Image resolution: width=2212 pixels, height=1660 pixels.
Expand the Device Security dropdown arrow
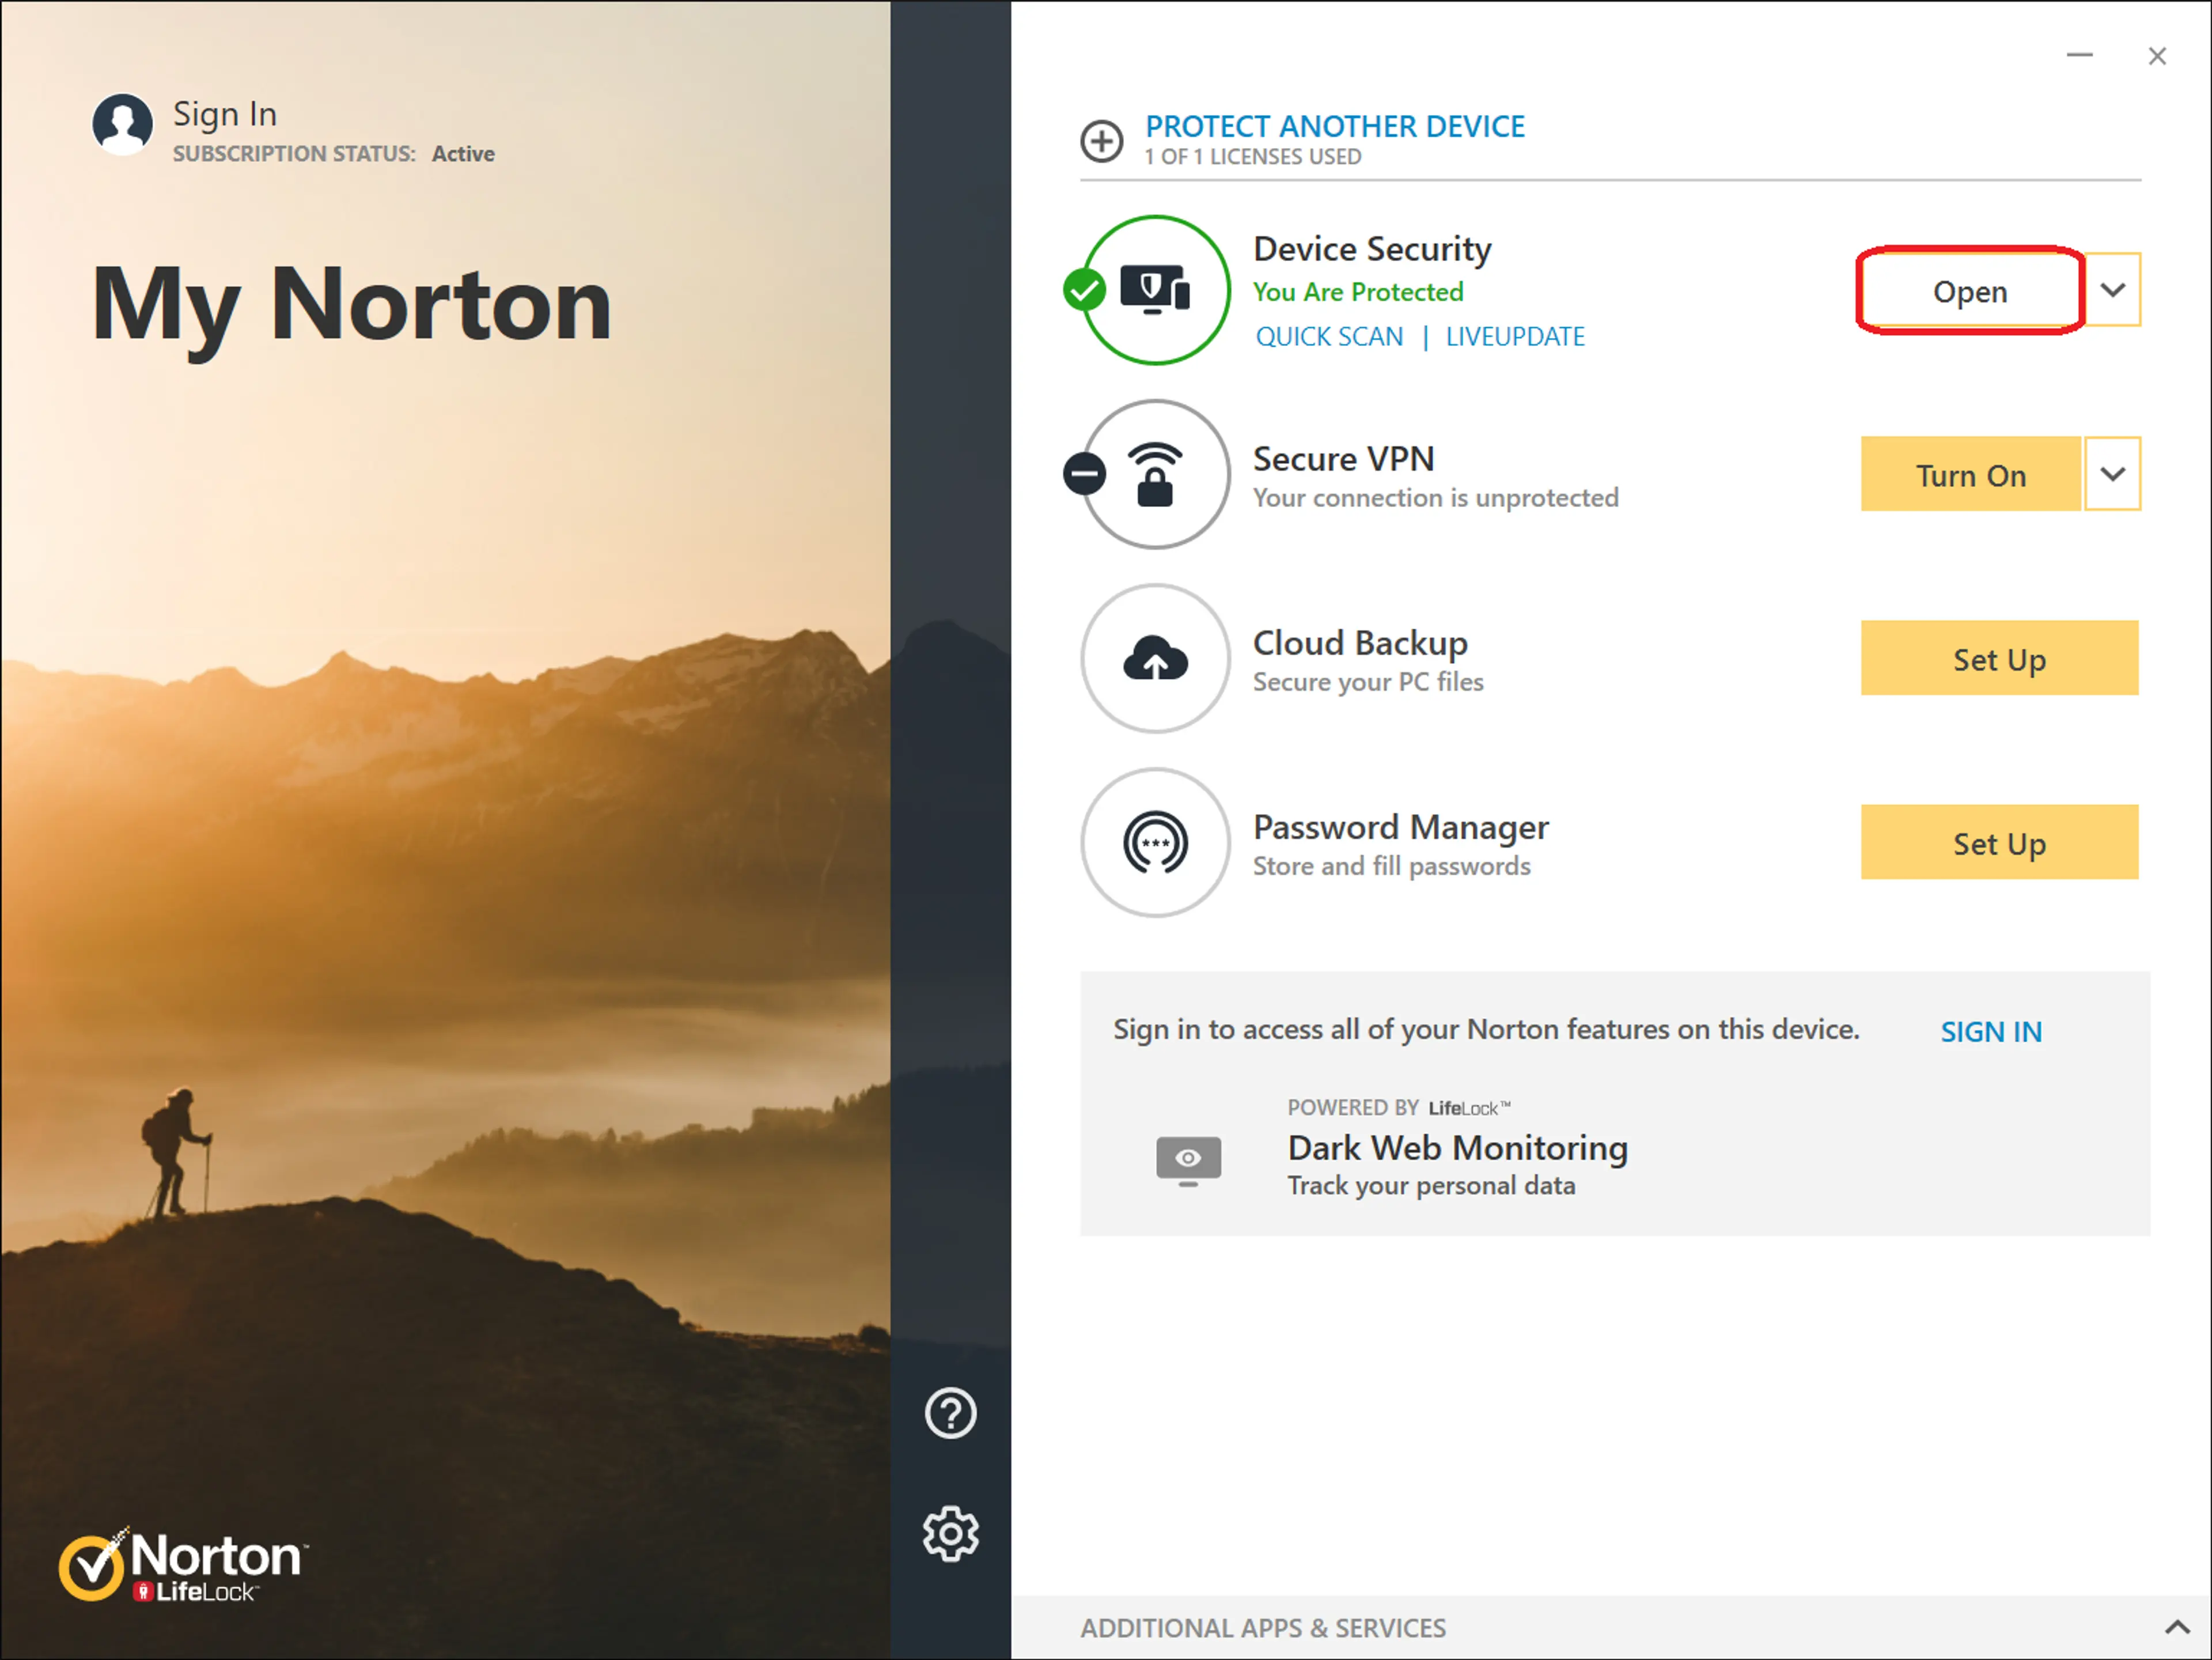pos(2112,290)
